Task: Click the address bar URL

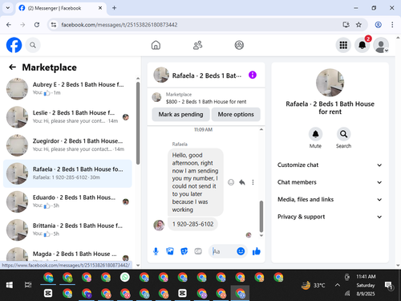Action: pos(119,25)
